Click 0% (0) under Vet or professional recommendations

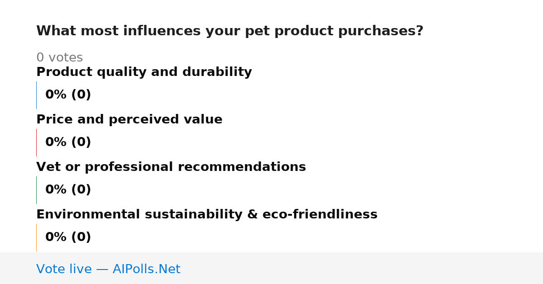tap(68, 190)
